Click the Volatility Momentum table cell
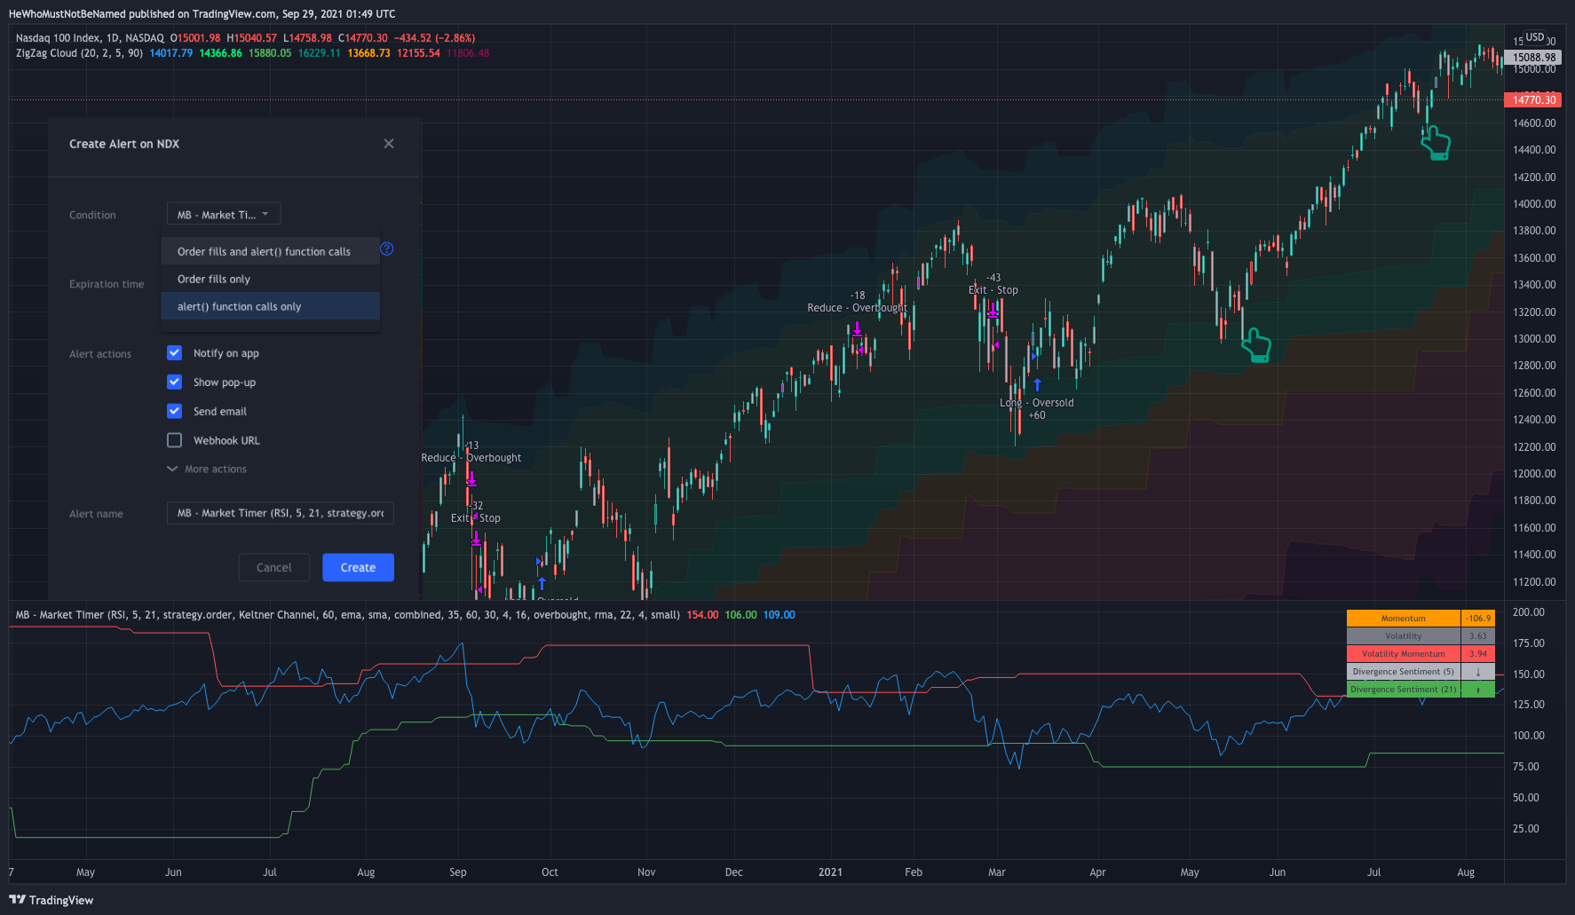The width and height of the screenshot is (1575, 915). click(x=1404, y=654)
